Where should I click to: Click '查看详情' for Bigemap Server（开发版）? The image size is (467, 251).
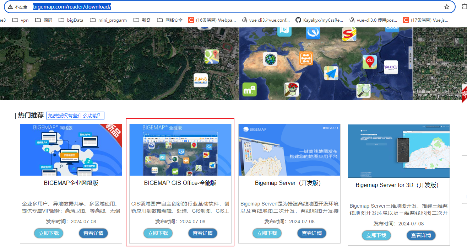pyautogui.click(x=312, y=234)
